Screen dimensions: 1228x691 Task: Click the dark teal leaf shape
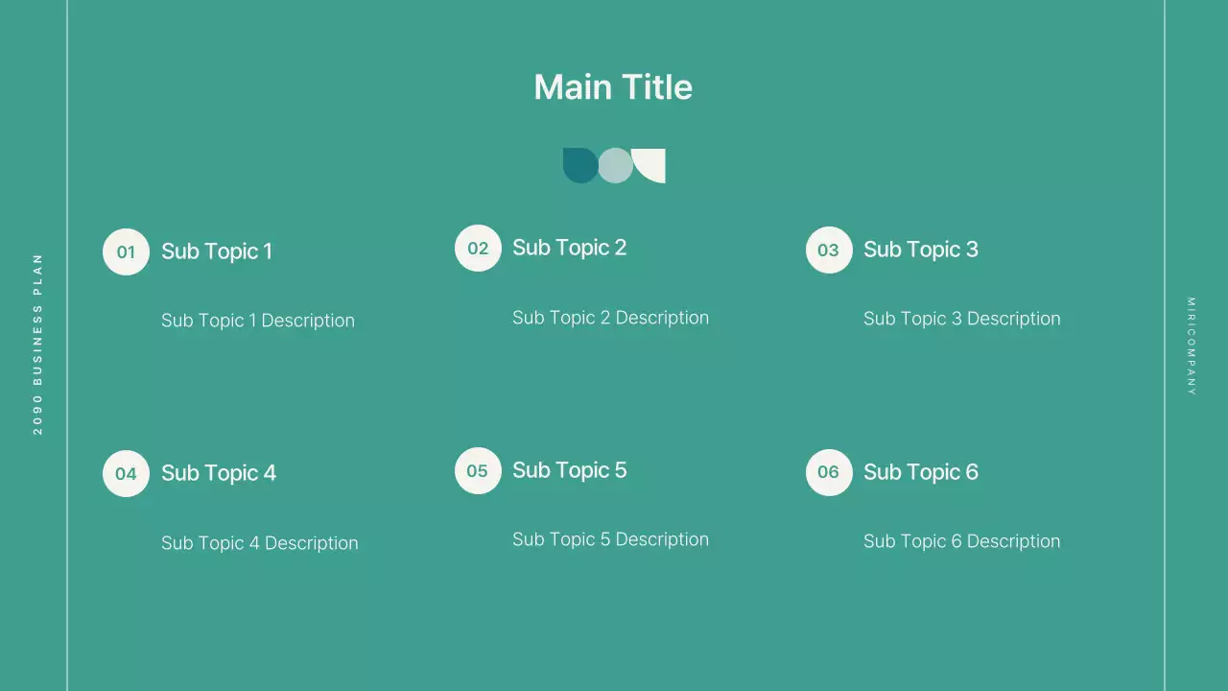579,165
